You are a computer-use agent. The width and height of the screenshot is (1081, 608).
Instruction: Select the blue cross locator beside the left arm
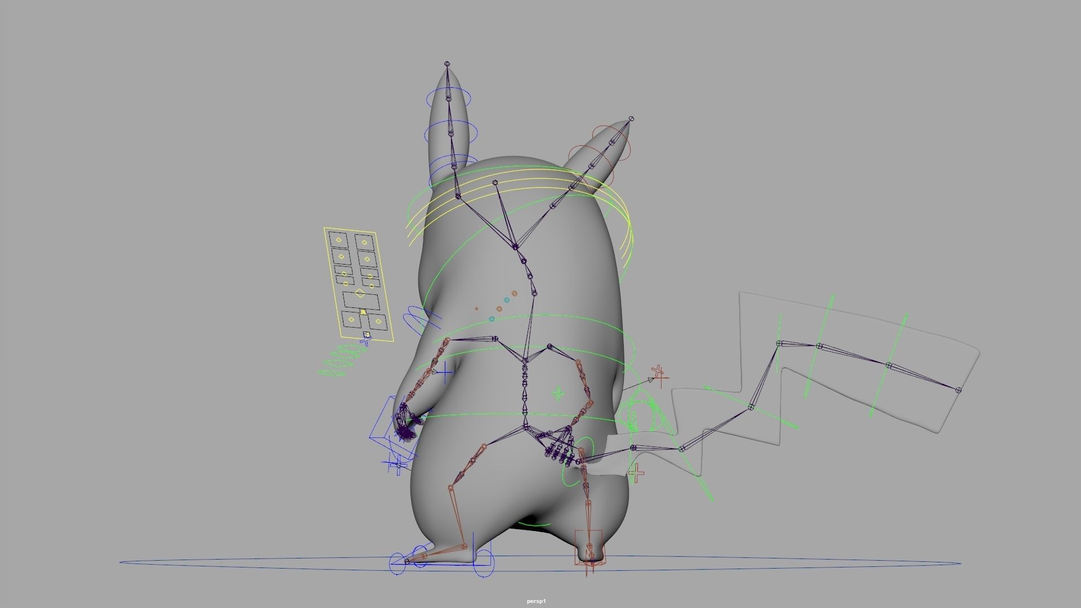[445, 372]
